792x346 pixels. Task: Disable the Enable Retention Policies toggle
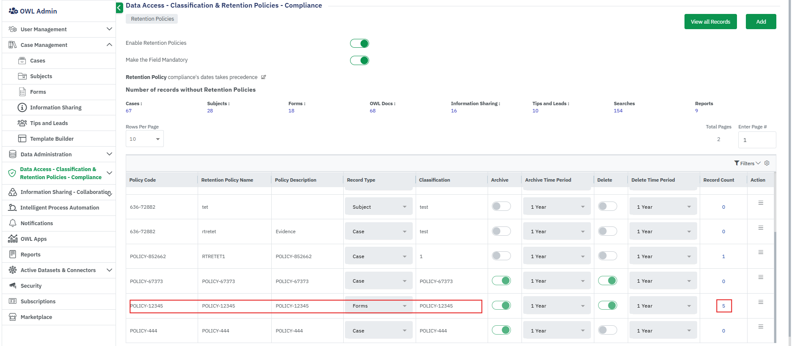pos(359,44)
